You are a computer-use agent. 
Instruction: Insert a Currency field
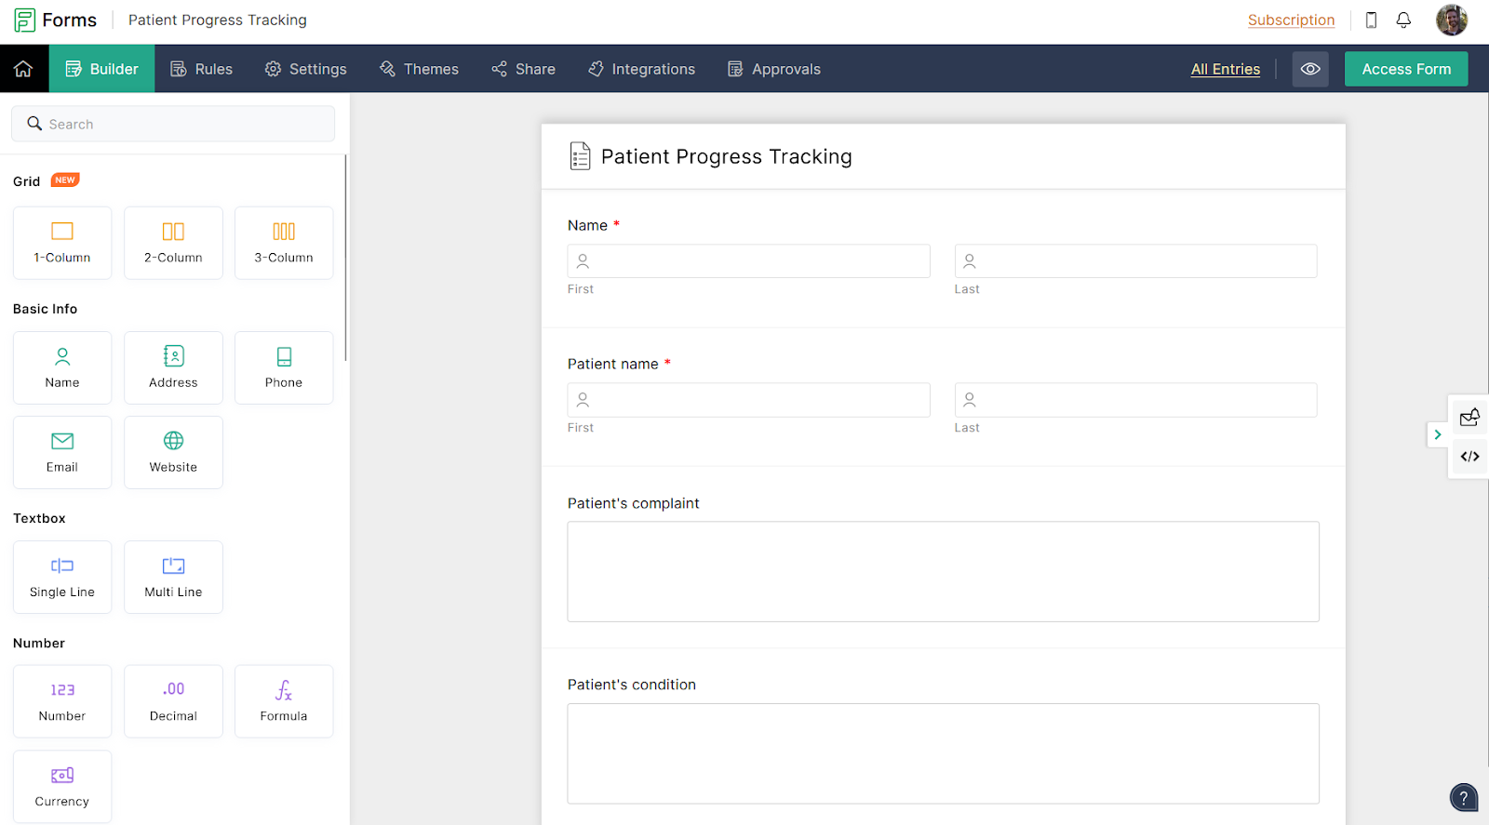(x=61, y=786)
